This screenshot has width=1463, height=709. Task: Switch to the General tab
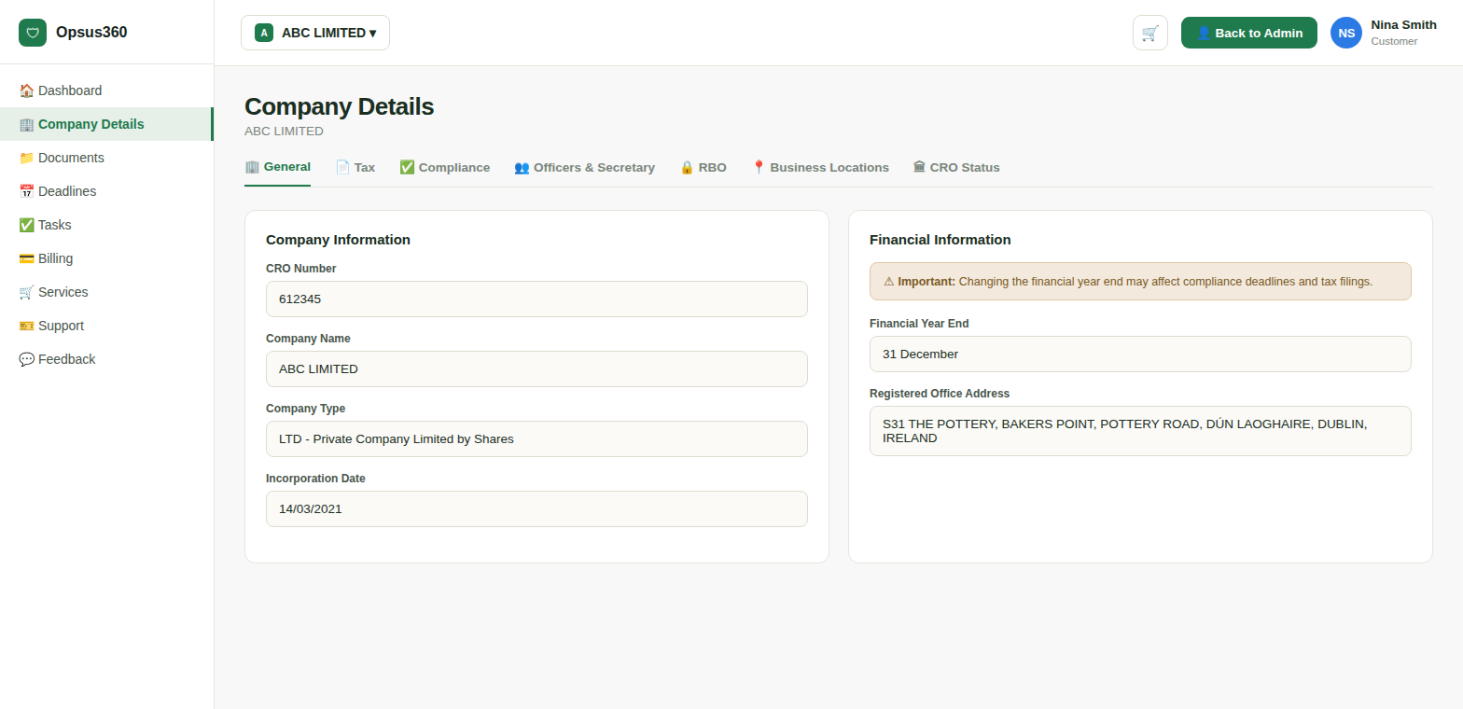(277, 167)
